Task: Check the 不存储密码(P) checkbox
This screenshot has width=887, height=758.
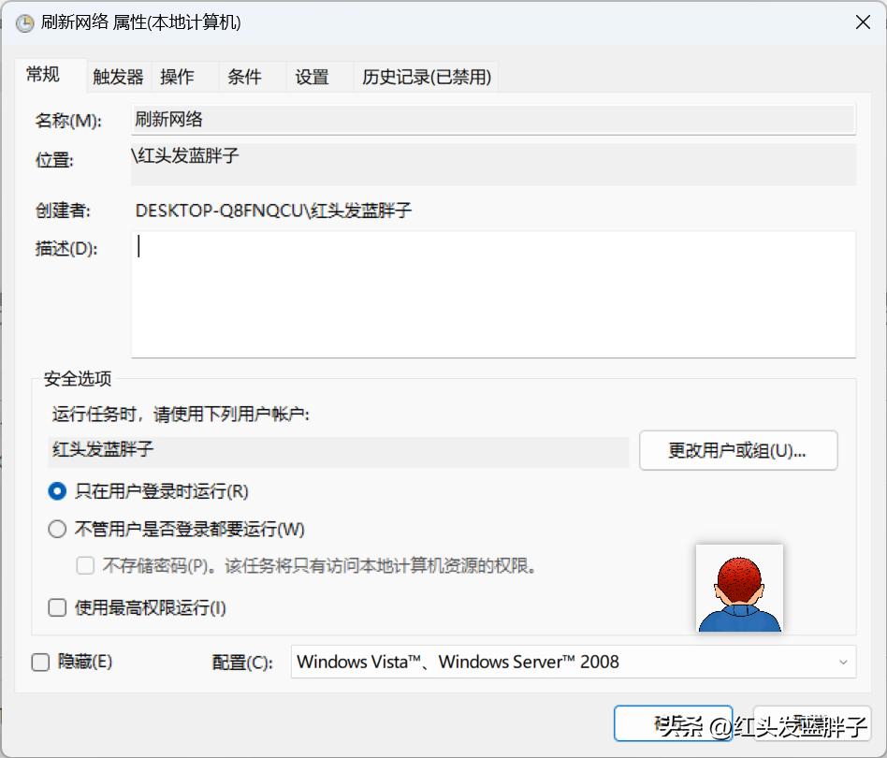Action: pos(85,565)
